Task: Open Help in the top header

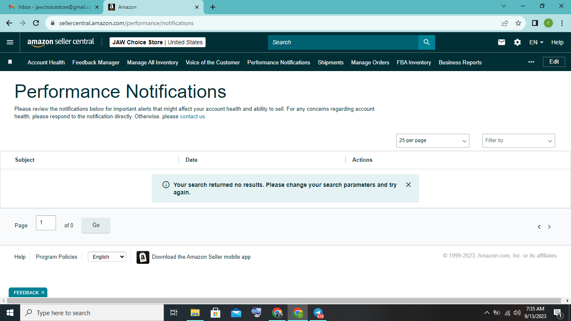Action: (557, 42)
